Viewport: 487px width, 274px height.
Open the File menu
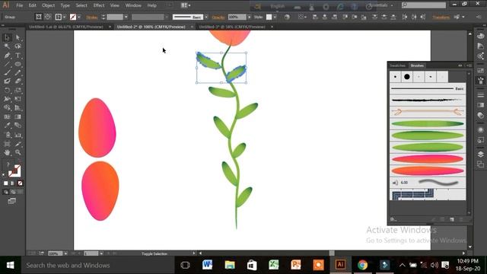(19, 5)
